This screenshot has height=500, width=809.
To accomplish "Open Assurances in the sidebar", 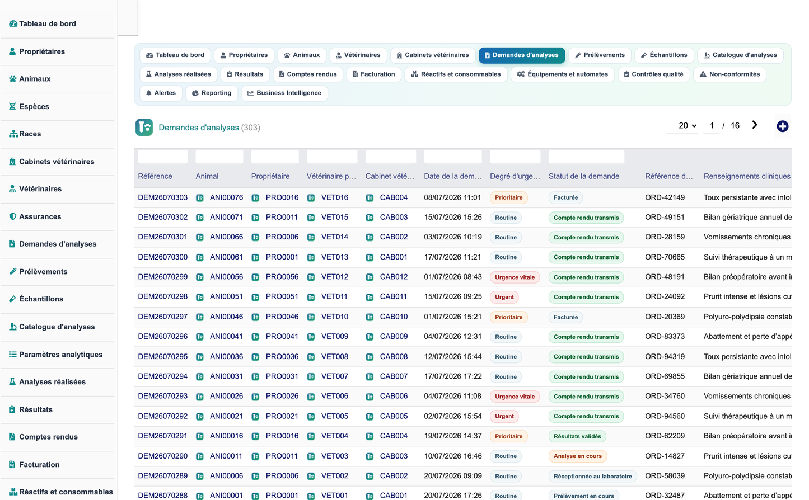I will (40, 216).
